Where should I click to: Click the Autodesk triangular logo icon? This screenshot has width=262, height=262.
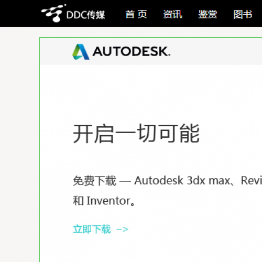point(81,52)
